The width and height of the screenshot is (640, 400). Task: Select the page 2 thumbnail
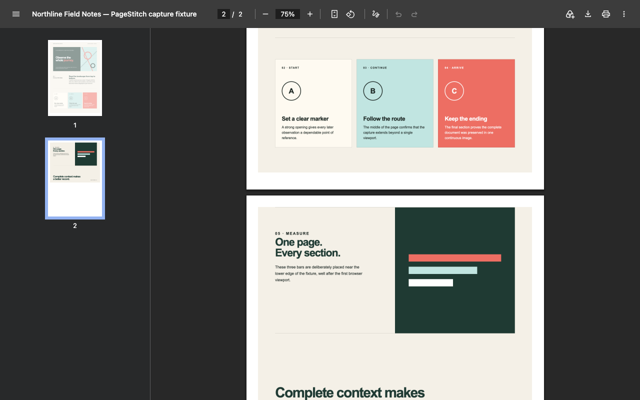tap(75, 178)
